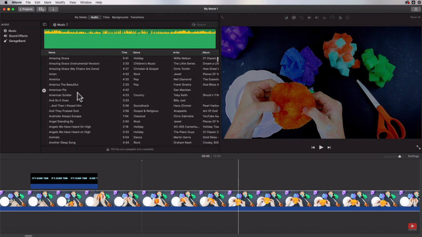Select the cropping tool
Screen dimensions: 422x237
coord(301,17)
